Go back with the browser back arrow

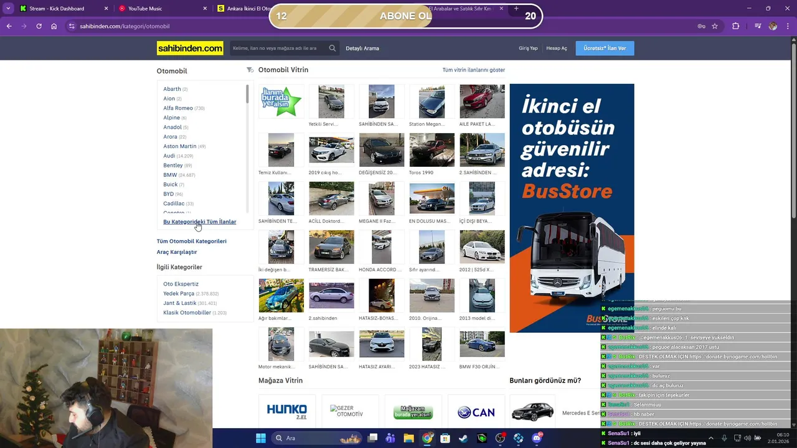(x=9, y=26)
